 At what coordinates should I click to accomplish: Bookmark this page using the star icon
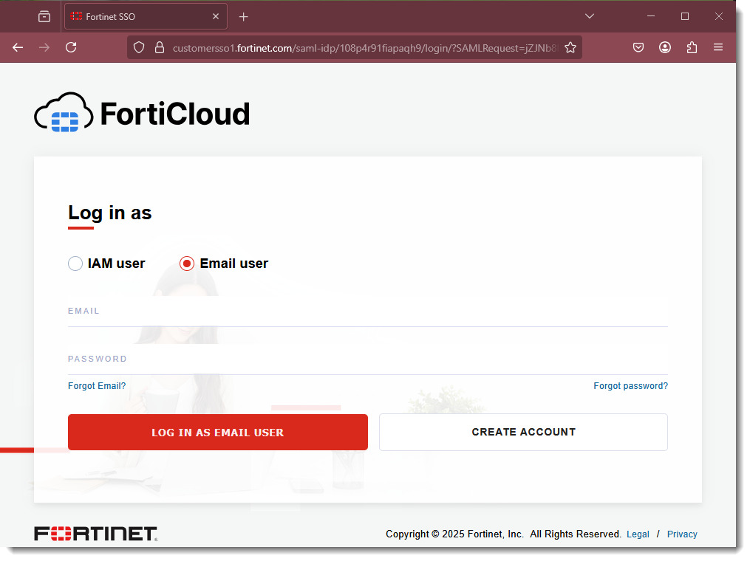click(570, 47)
